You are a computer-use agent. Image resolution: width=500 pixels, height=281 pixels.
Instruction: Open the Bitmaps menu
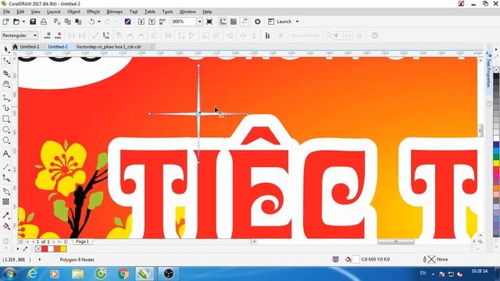point(115,12)
